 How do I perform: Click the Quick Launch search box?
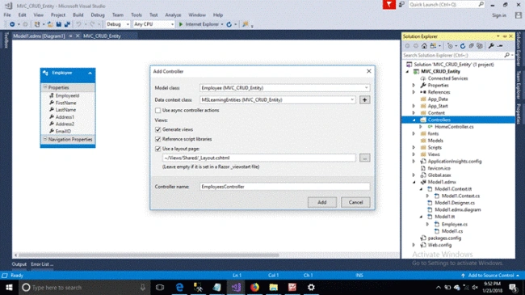pyautogui.click(x=447, y=5)
